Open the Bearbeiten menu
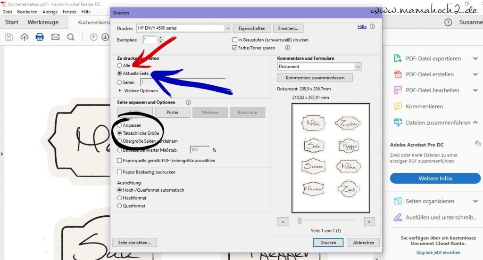This screenshot has width=483, height=260. pyautogui.click(x=27, y=12)
